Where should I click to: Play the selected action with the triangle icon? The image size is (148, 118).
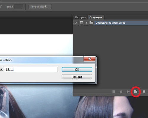coord(128,92)
